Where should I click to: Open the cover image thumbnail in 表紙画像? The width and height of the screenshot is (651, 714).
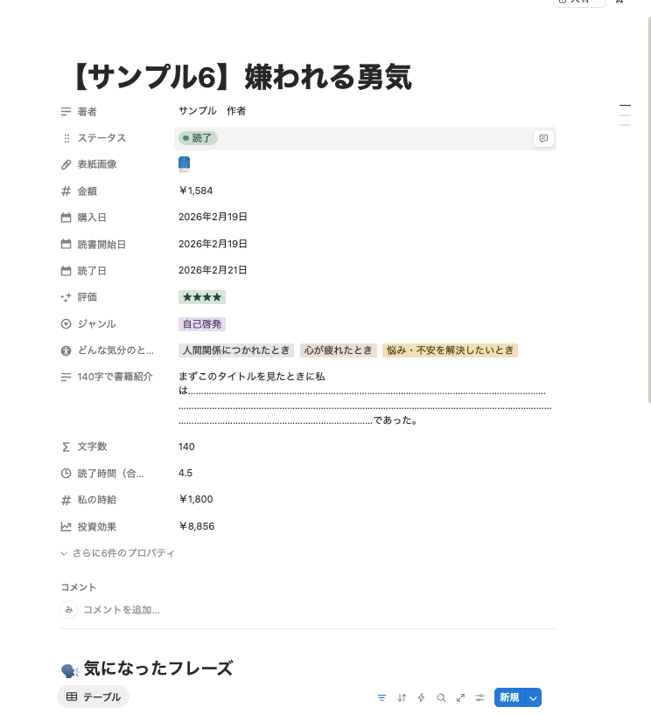click(x=184, y=163)
